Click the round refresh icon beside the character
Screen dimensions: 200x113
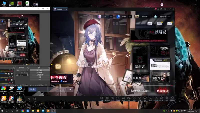click(x=79, y=75)
